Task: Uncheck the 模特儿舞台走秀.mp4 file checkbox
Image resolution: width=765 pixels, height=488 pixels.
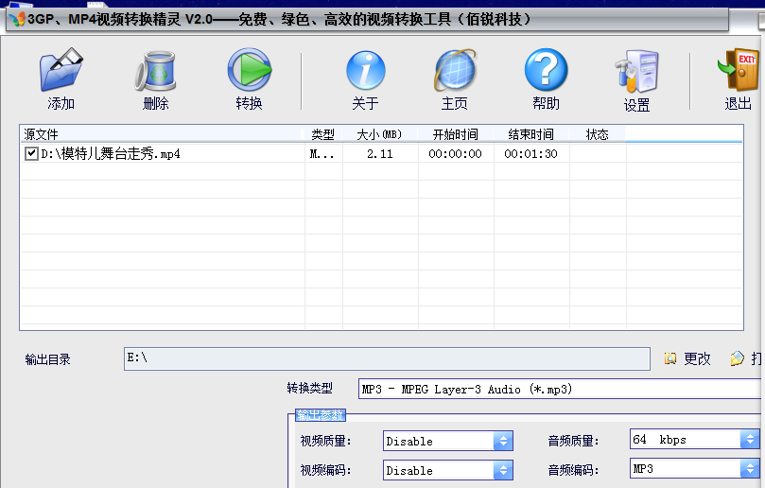Action: [x=31, y=154]
